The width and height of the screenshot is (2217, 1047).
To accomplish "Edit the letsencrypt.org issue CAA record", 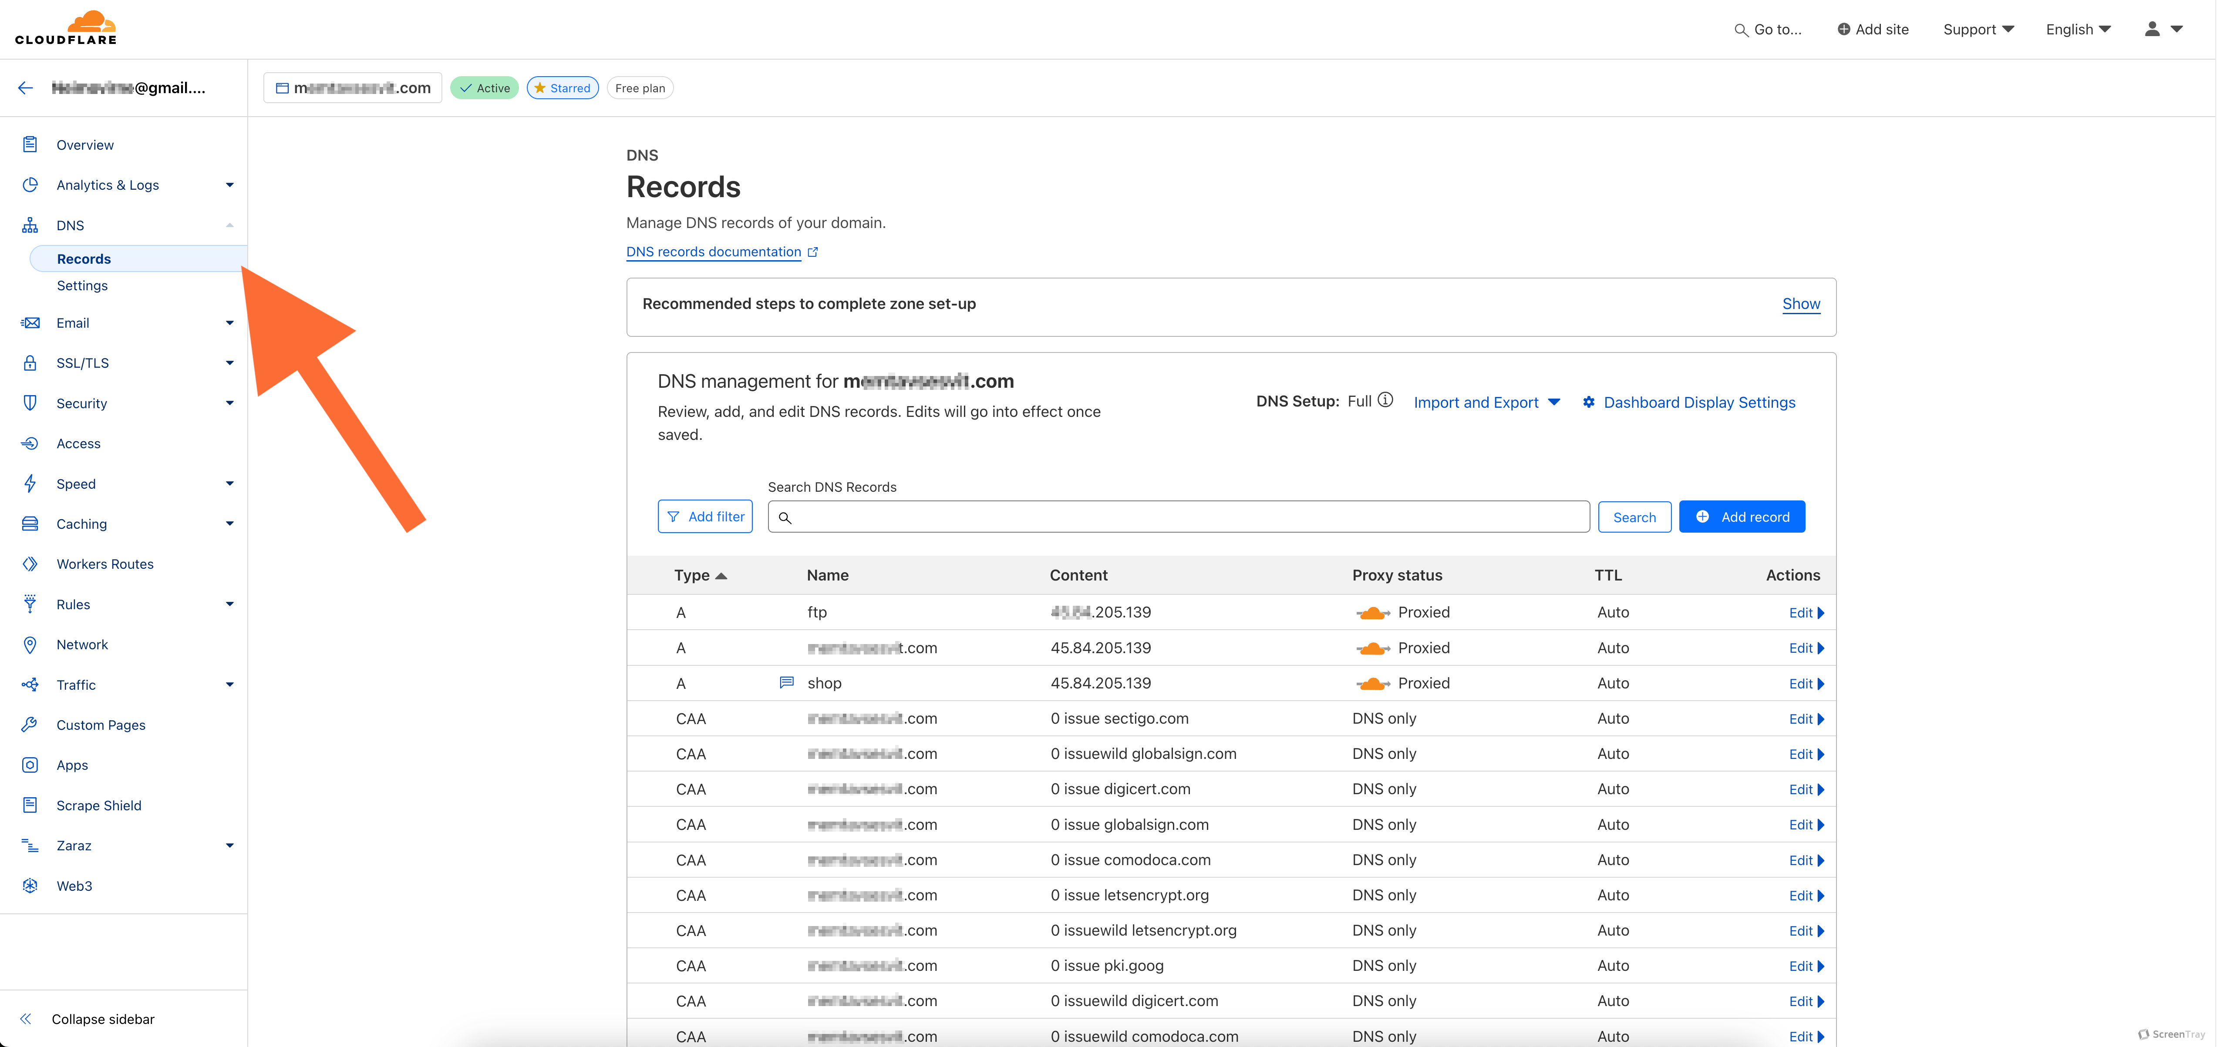I will point(1806,896).
